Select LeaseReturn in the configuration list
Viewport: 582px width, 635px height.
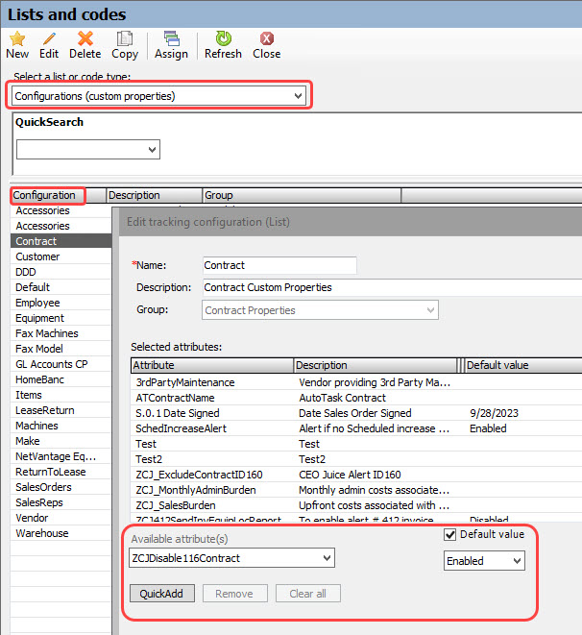(61, 410)
